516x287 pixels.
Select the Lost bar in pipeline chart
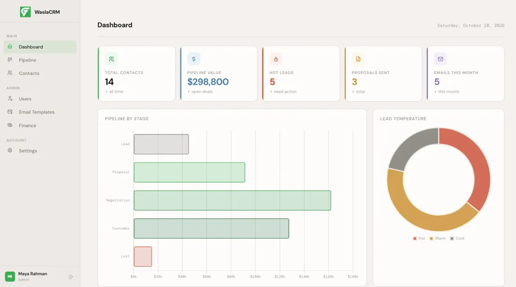pos(143,257)
